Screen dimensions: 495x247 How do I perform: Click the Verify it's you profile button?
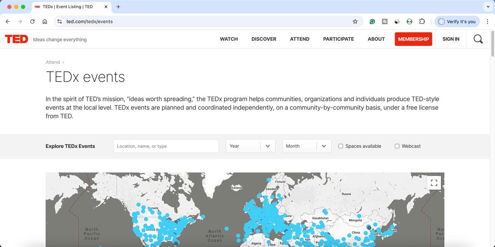(457, 21)
